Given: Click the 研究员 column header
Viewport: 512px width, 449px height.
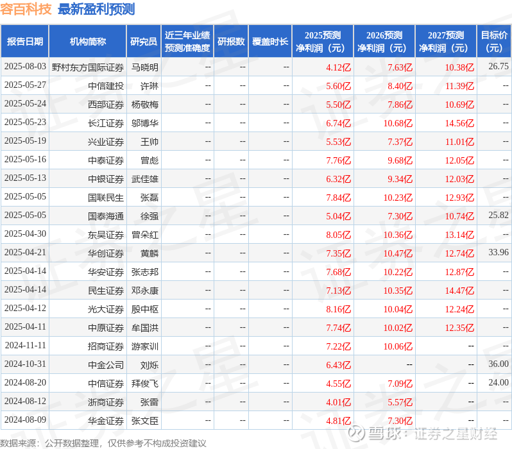Looking at the screenshot, I should [x=144, y=42].
